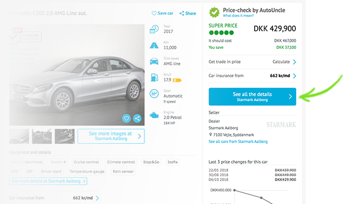Open See more images at Starmark Aalborg
Screen dimensions: 353x204
(111, 136)
